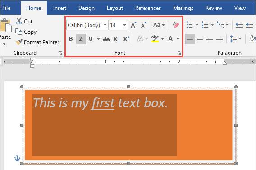Click the Bullets list icon

tap(190, 25)
